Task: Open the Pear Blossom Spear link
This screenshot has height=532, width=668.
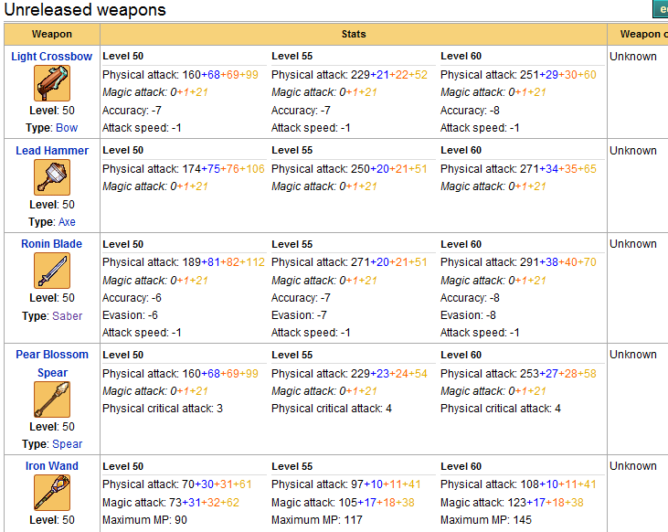Action: click(52, 364)
